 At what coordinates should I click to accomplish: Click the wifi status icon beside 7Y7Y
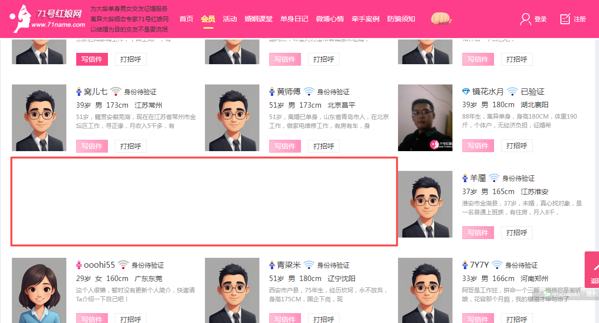tap(497, 265)
